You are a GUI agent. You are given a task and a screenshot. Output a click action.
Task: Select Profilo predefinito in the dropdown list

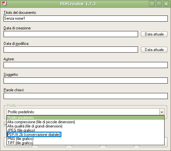coord(85,118)
